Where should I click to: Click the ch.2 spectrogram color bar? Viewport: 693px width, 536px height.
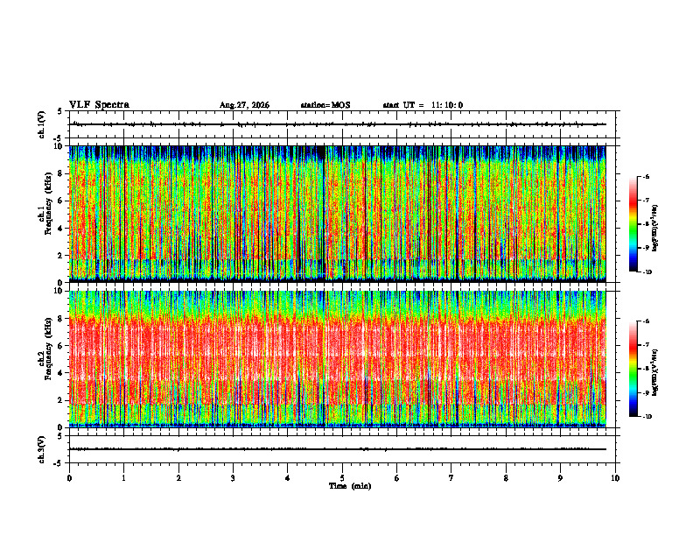click(x=633, y=369)
